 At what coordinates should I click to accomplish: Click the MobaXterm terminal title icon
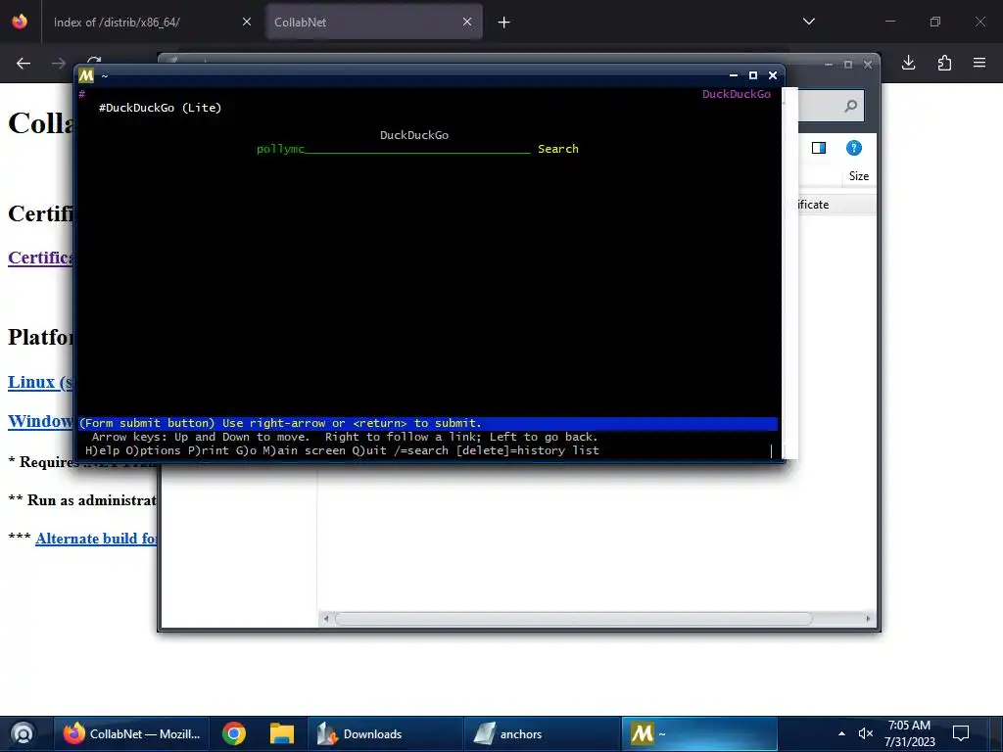86,75
